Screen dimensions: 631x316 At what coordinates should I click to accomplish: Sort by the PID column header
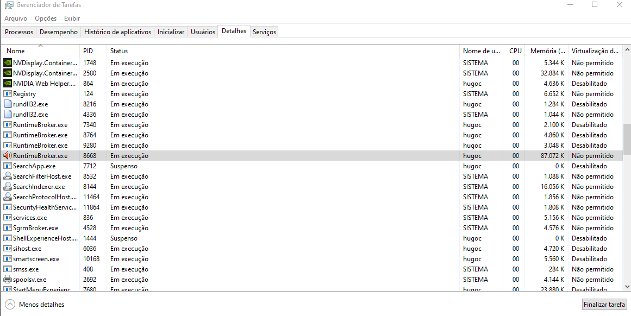click(x=93, y=50)
